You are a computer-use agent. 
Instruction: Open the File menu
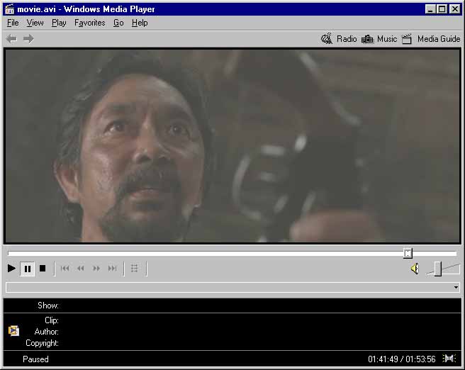[x=13, y=23]
